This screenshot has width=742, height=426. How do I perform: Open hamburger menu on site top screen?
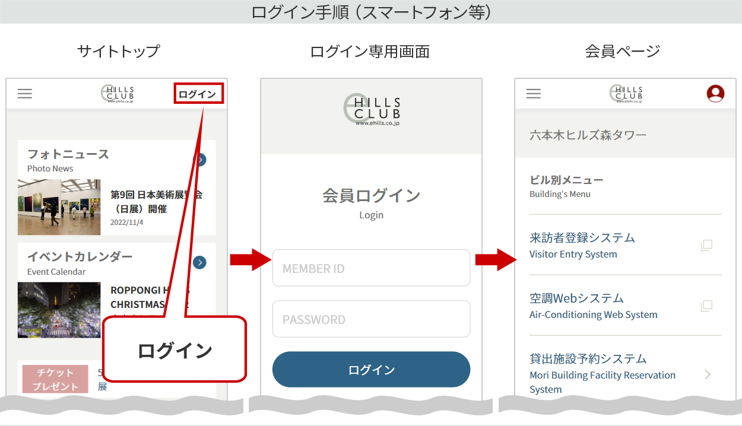click(x=24, y=94)
